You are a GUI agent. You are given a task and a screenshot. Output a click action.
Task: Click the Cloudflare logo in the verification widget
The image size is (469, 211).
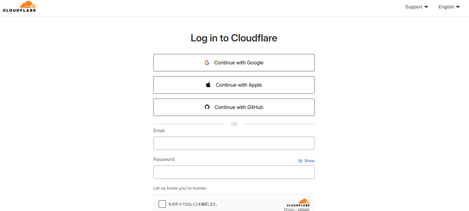point(298,202)
